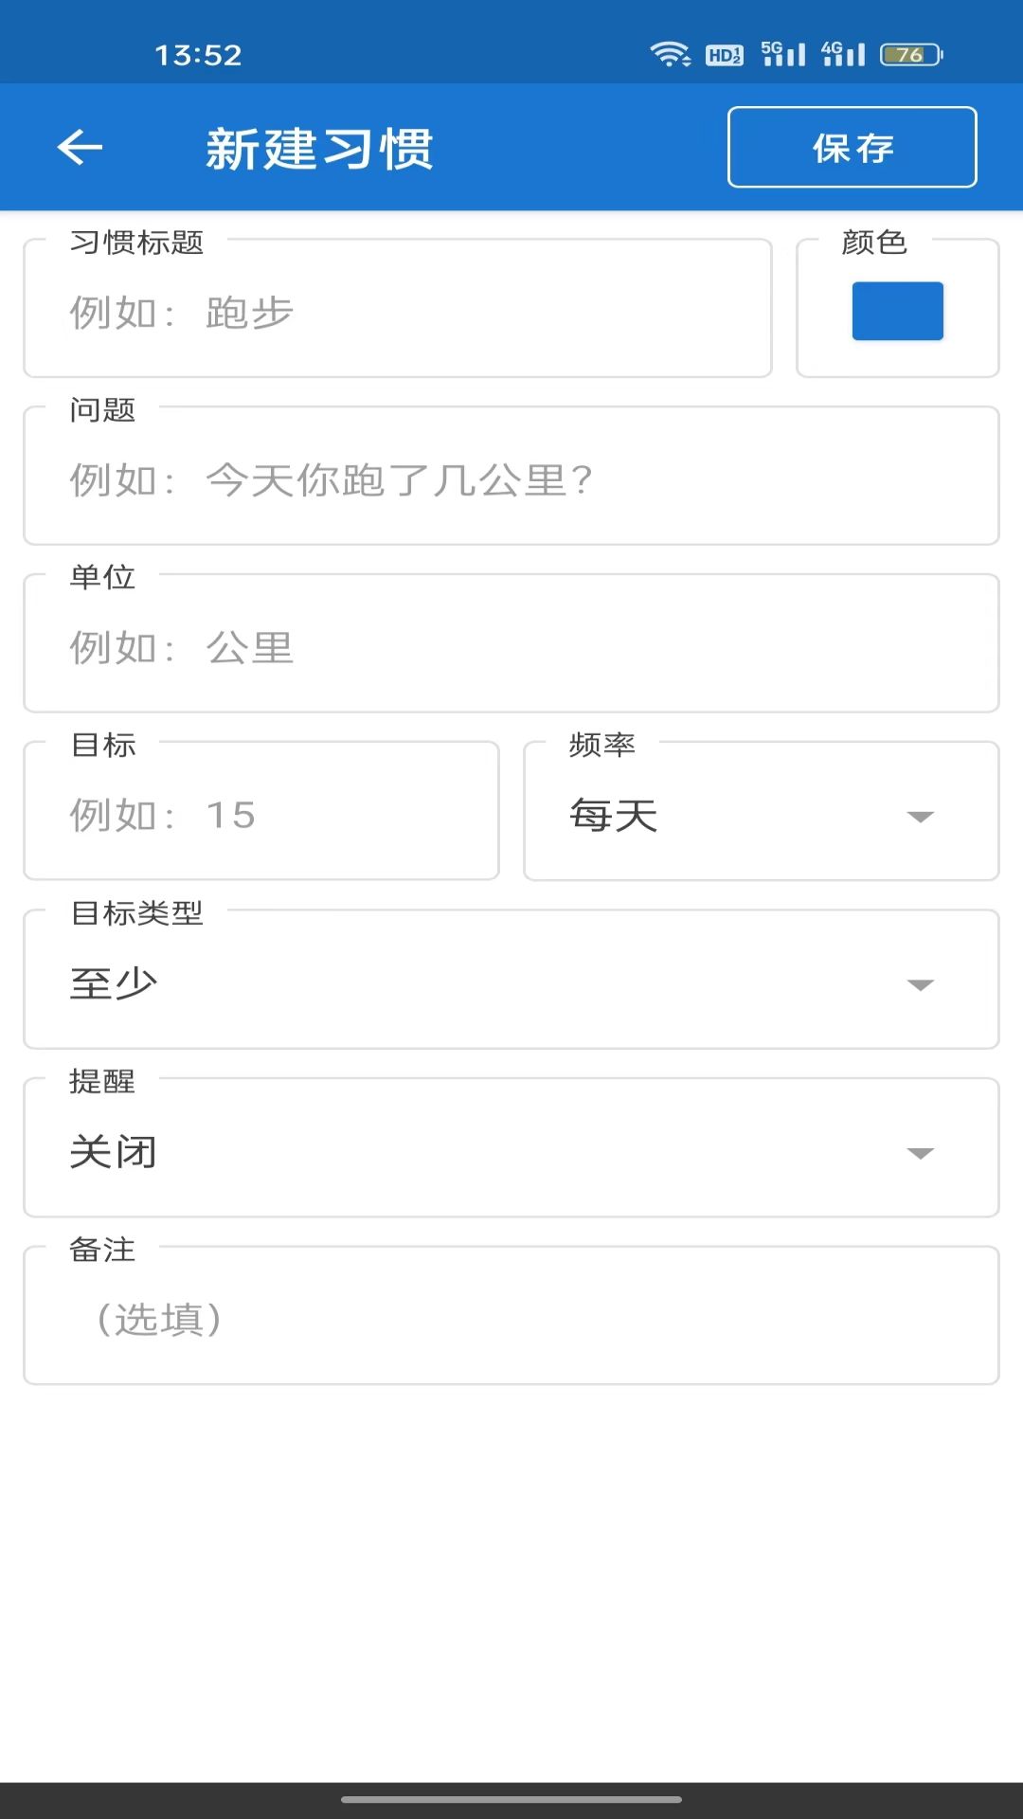Screen dimensions: 1023x1819
Task: Open the 目标类型 dropdown arrow
Action: pos(920,985)
